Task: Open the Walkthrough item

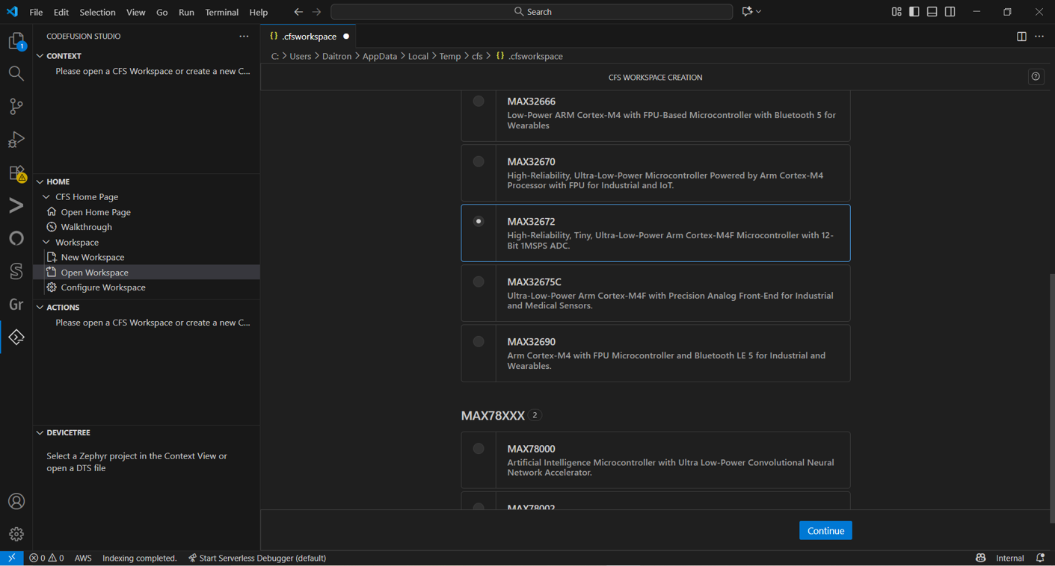Action: coord(87,227)
